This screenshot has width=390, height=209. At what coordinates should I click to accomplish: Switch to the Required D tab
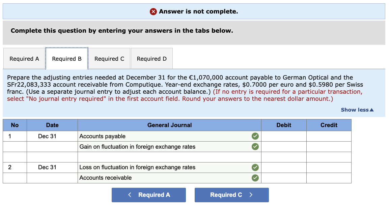pos(151,58)
